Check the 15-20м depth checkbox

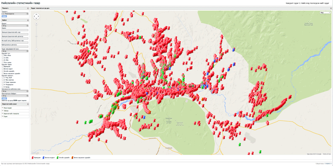(3, 58)
